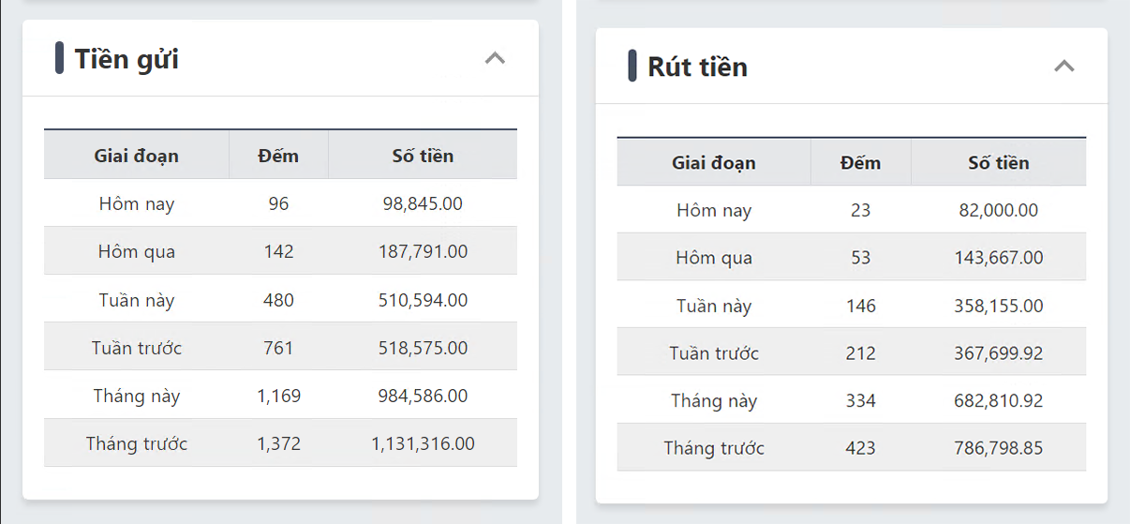Collapse the Rút tiền panel
The image size is (1130, 524).
1063,66
